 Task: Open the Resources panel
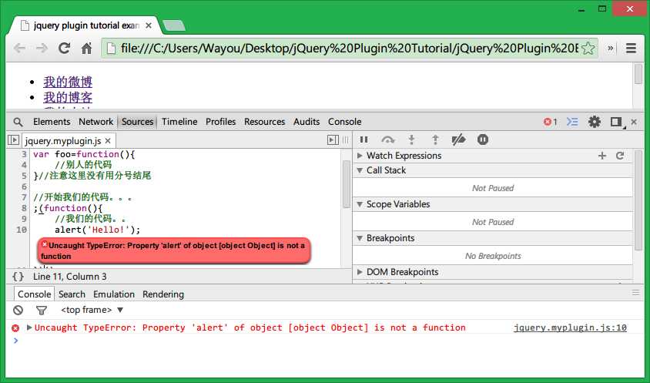pos(264,122)
